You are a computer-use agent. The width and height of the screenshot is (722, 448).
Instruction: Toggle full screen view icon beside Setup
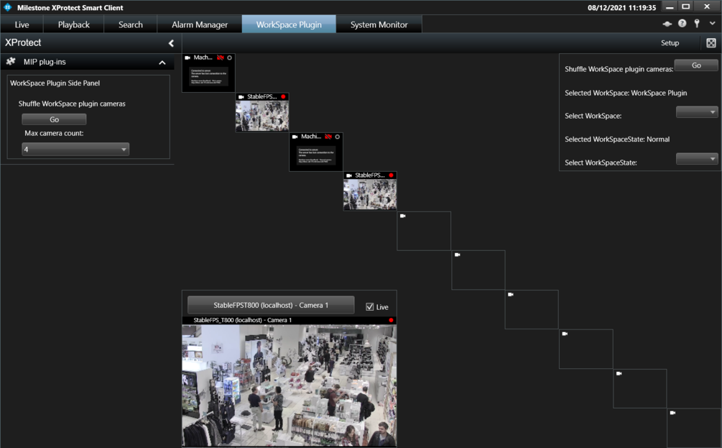(711, 43)
